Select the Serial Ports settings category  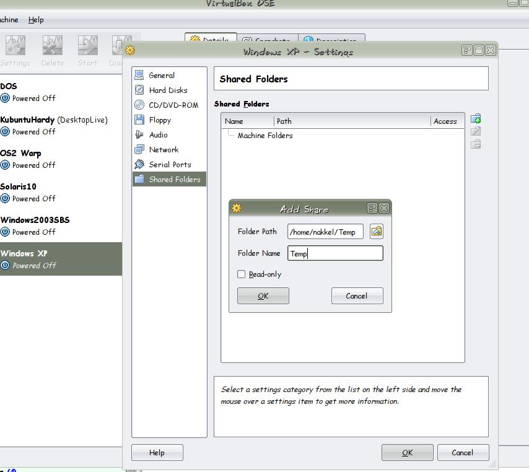[x=170, y=165]
